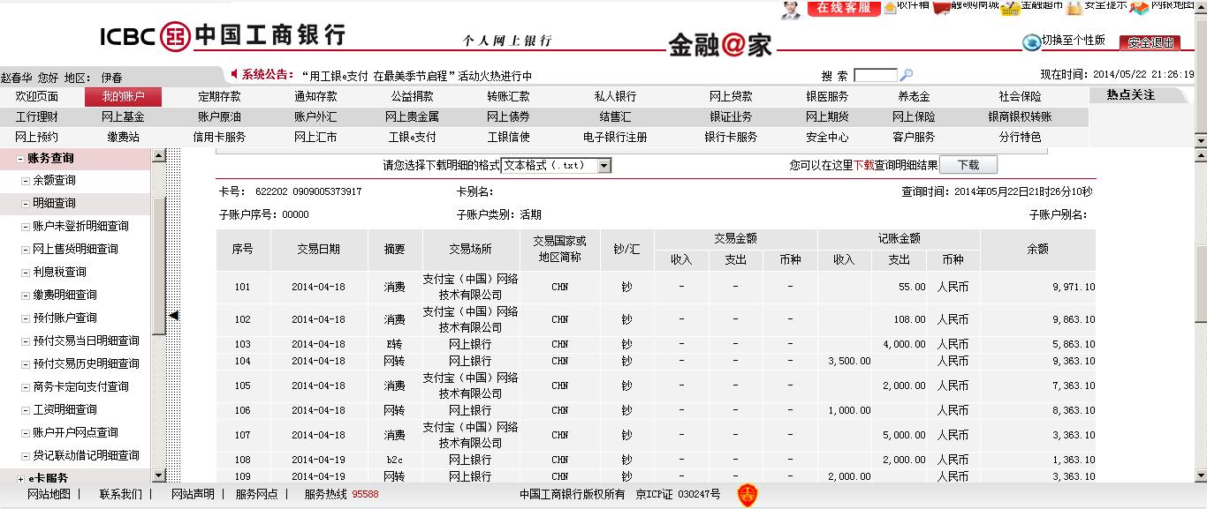Collapse the sidebar with the black arrow
Viewport: 1207px width, 509px height.
(x=174, y=315)
